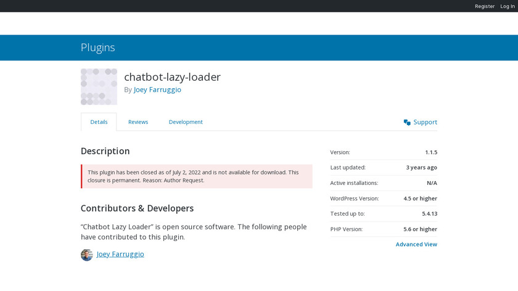Click the WordPress Version: label

click(355, 199)
